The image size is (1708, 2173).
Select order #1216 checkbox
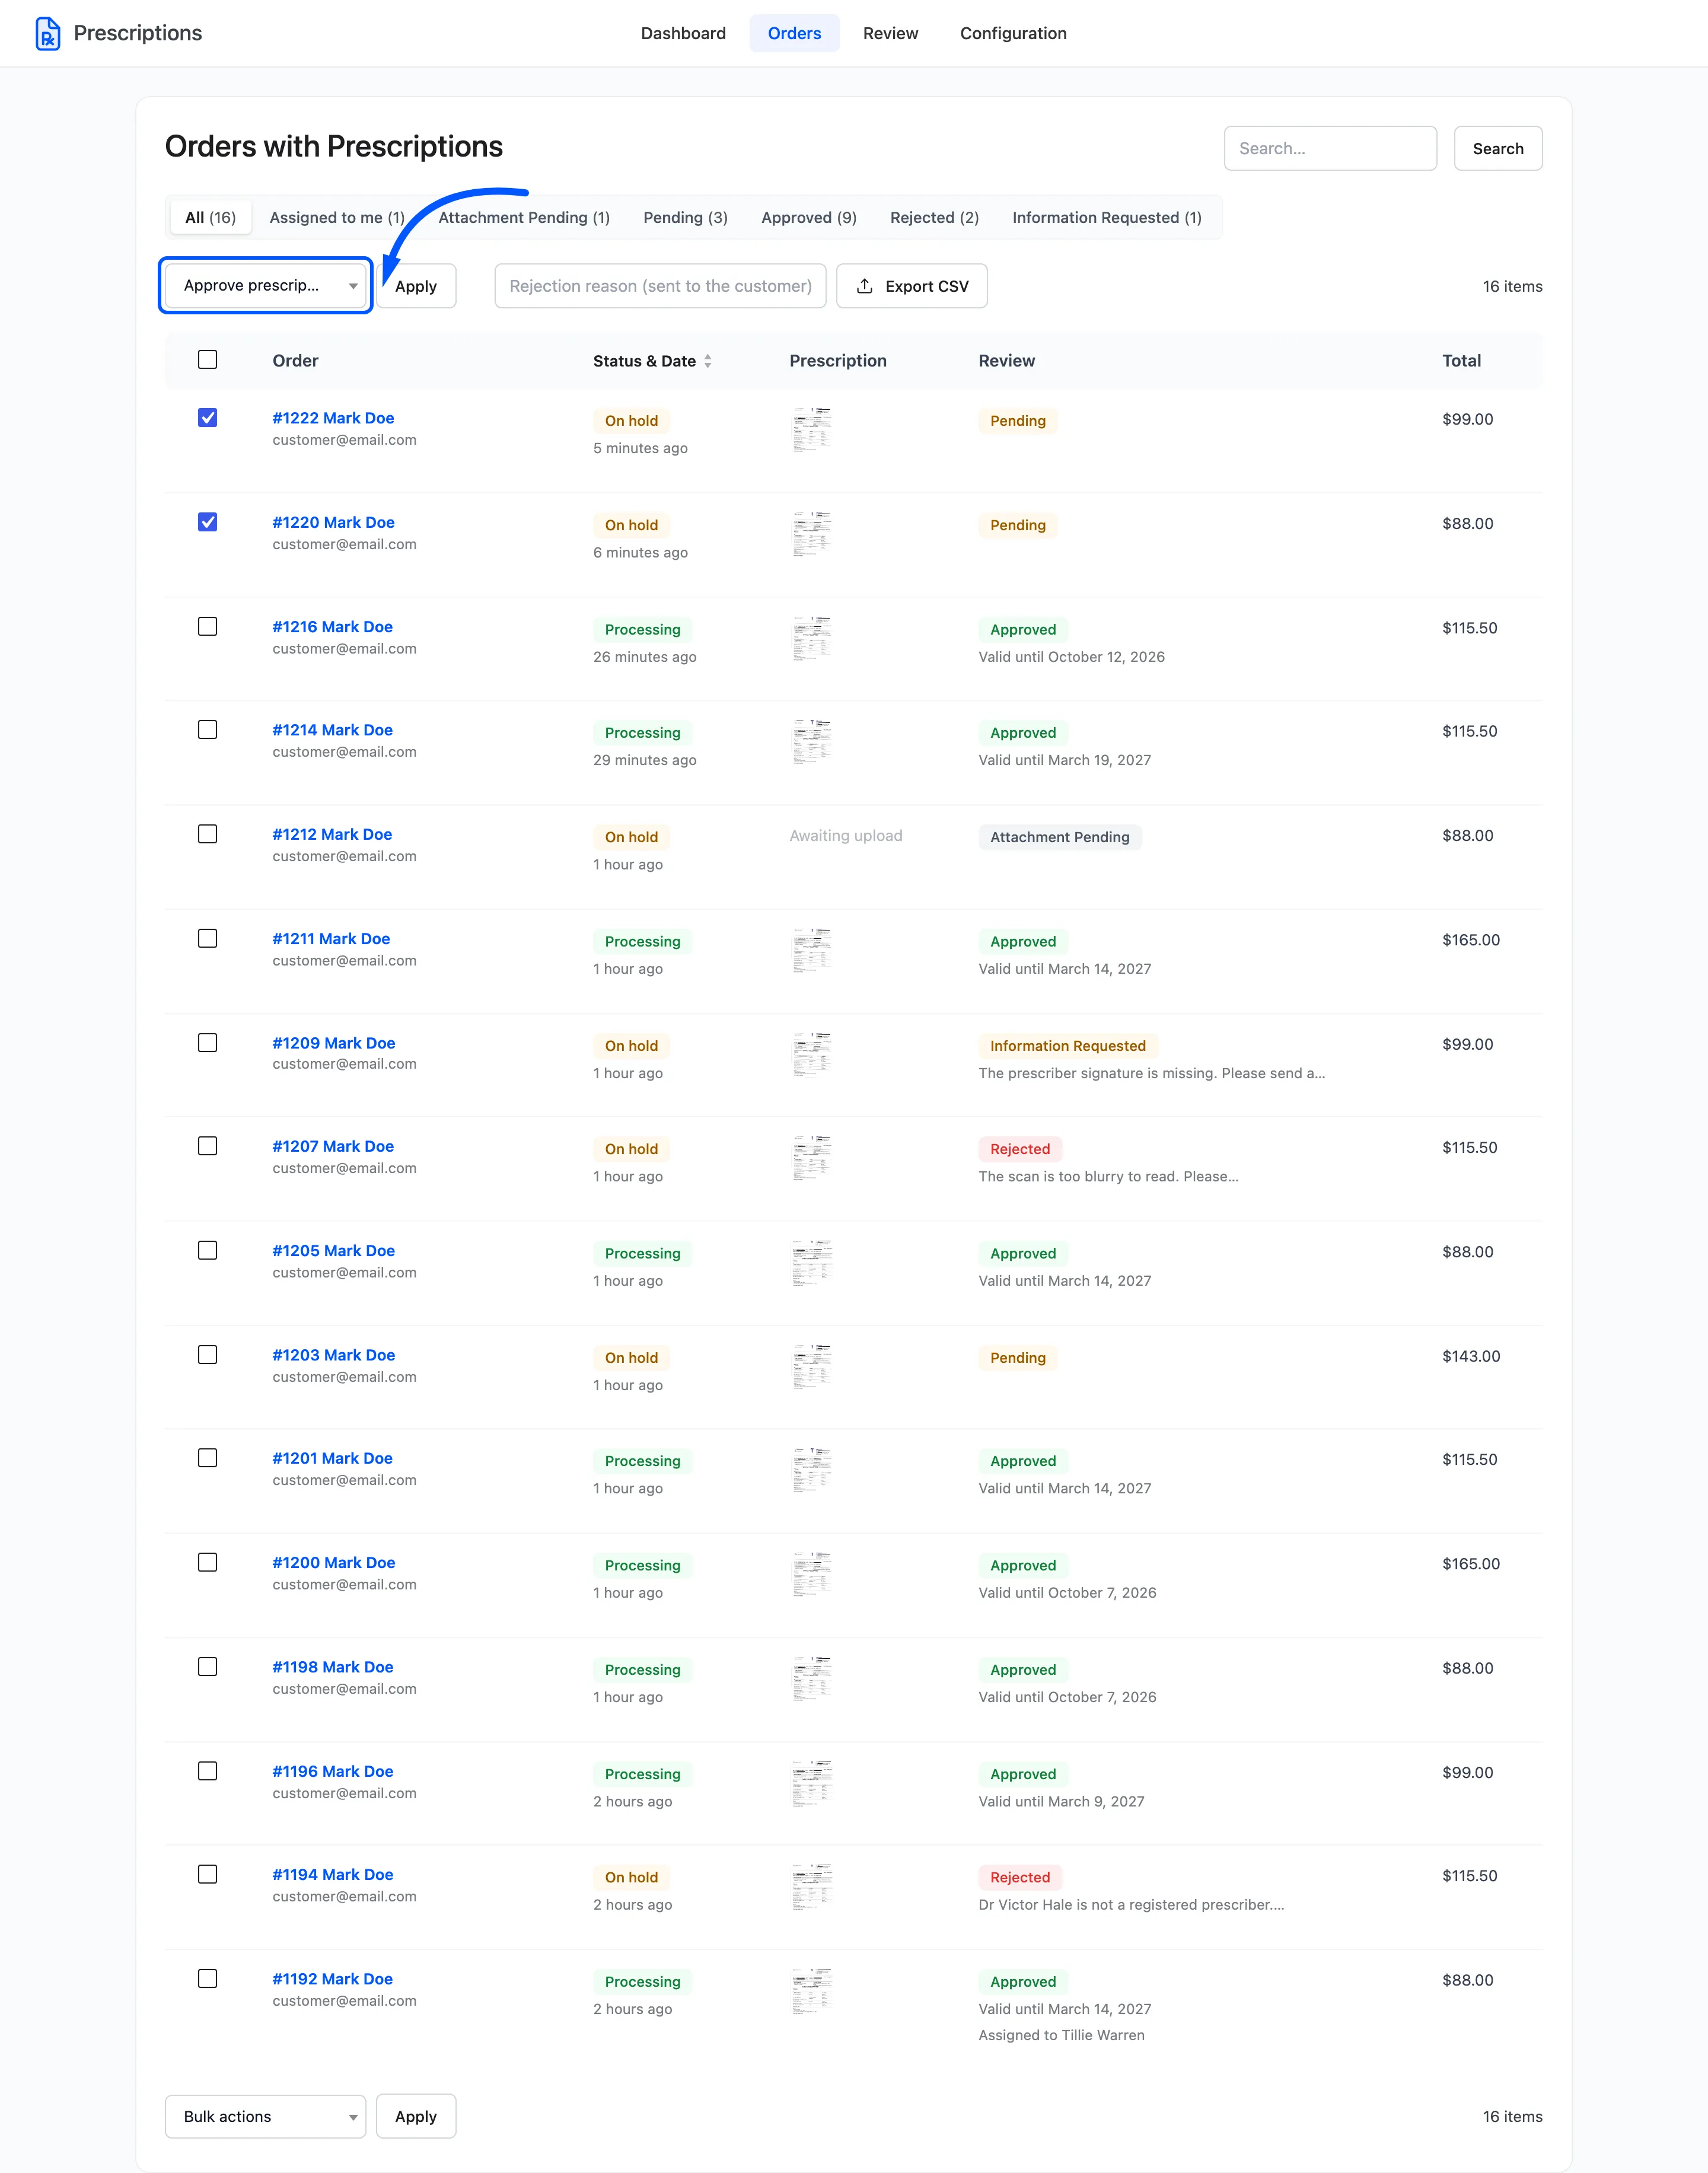pos(207,626)
